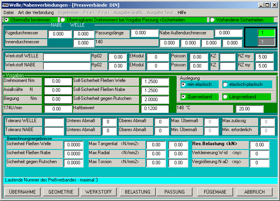Select the 'Übermaße bestimmen' radio option
Viewport: 280px width, 201px height.
[x=7, y=20]
